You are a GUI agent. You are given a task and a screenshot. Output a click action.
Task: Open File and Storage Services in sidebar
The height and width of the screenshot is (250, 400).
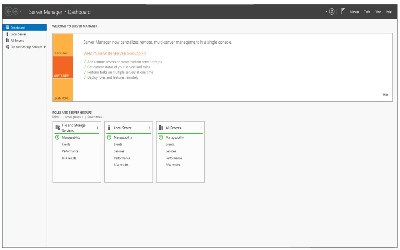(24, 47)
